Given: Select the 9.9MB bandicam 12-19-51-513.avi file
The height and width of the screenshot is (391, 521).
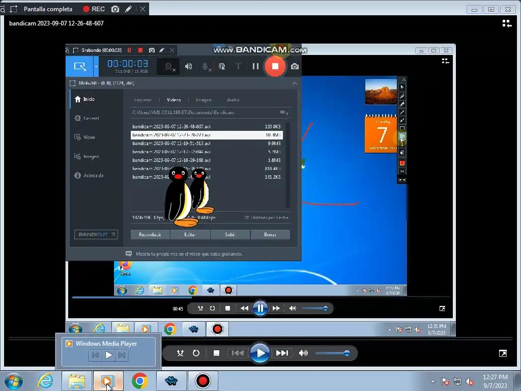Looking at the screenshot, I should pos(207,143).
